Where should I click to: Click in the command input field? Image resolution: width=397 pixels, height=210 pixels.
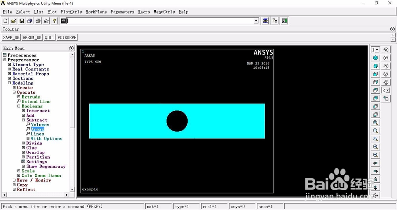pyautogui.click(x=160, y=21)
